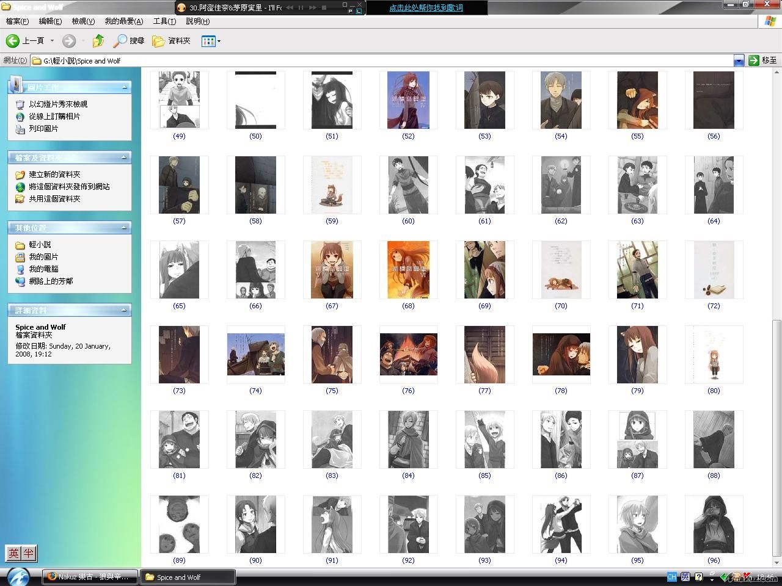Image resolution: width=782 pixels, height=586 pixels.
Task: Open the 工具(T) menu
Action: (164, 21)
